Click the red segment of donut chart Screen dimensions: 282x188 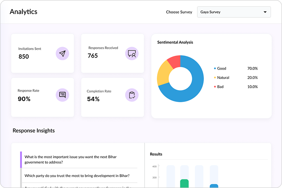tap(175, 62)
